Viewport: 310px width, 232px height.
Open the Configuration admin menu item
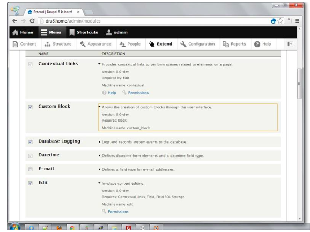[x=198, y=44]
